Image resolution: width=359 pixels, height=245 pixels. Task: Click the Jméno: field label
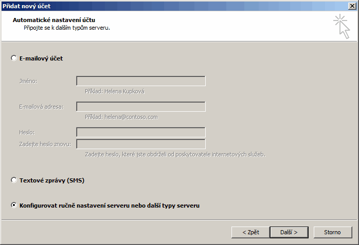[x=28, y=81]
